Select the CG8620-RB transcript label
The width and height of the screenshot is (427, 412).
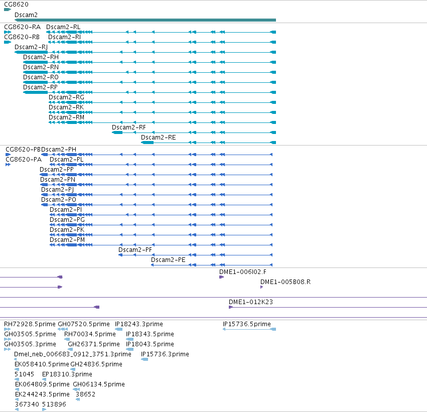point(22,37)
